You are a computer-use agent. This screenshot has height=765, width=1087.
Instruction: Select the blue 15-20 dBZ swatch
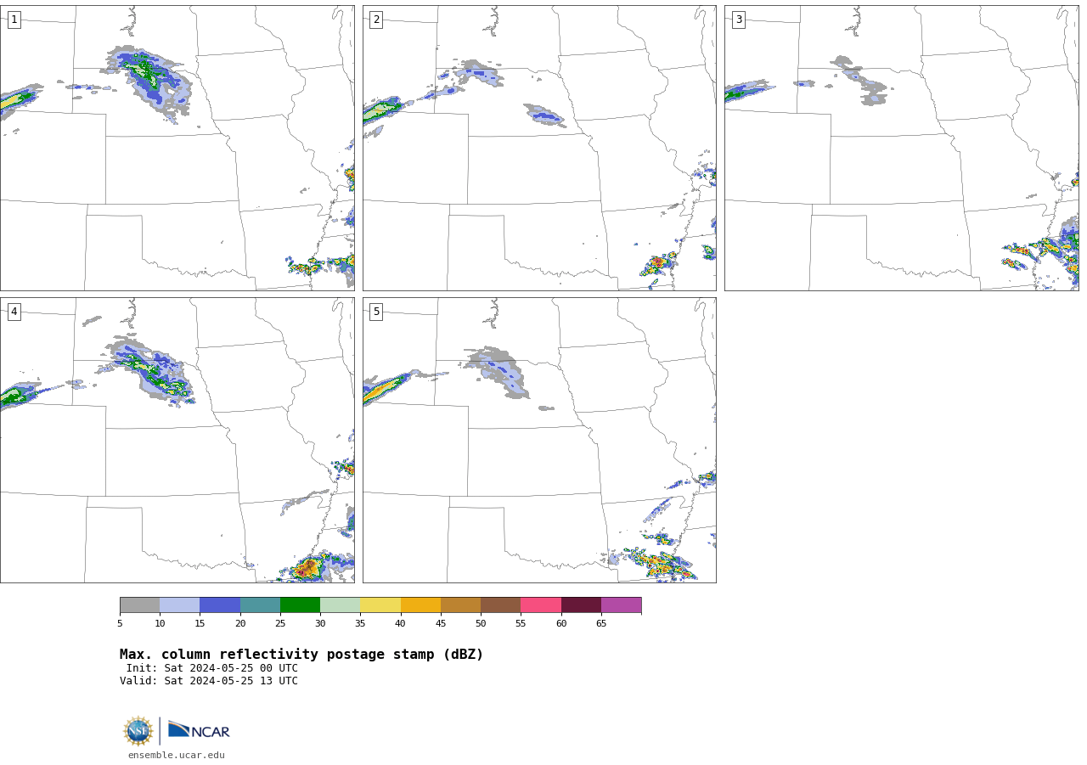click(x=220, y=605)
